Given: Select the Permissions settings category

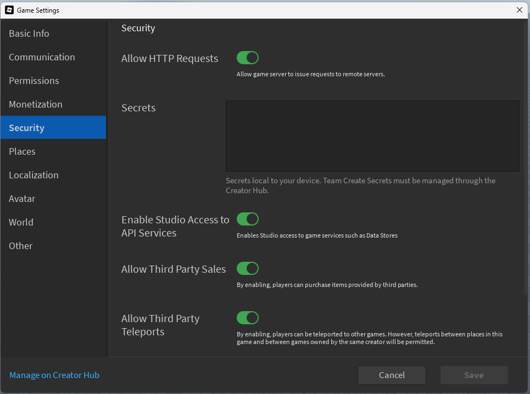Looking at the screenshot, I should tap(34, 81).
